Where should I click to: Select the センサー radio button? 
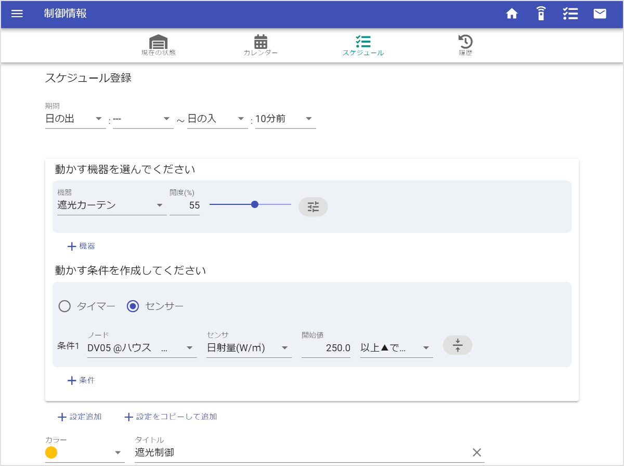point(133,306)
